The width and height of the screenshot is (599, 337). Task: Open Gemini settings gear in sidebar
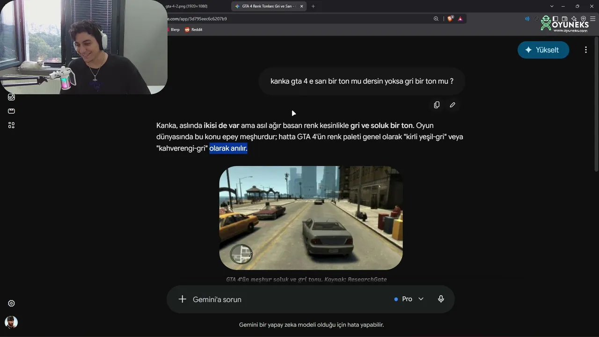(x=11, y=303)
